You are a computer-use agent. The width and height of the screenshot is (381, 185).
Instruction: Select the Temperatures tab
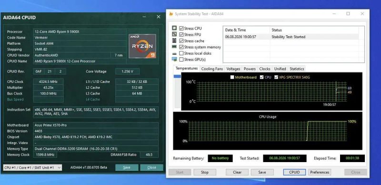(x=187, y=68)
